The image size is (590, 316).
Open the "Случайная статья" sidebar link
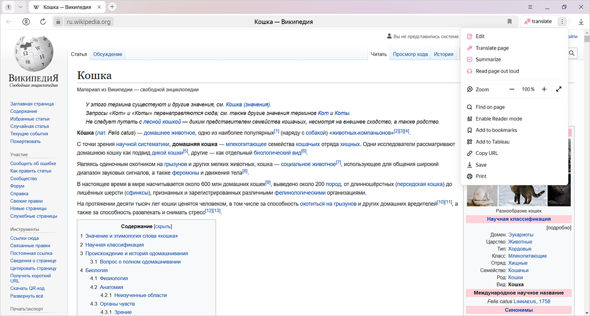click(x=29, y=126)
